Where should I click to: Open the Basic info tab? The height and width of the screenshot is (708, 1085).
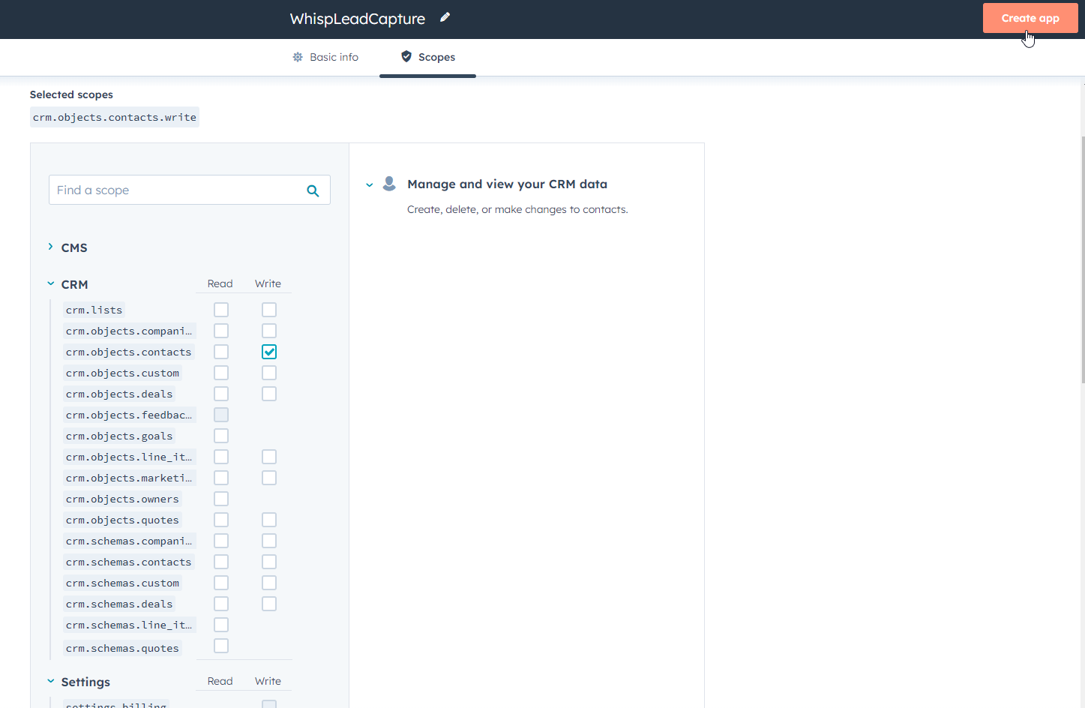click(325, 57)
